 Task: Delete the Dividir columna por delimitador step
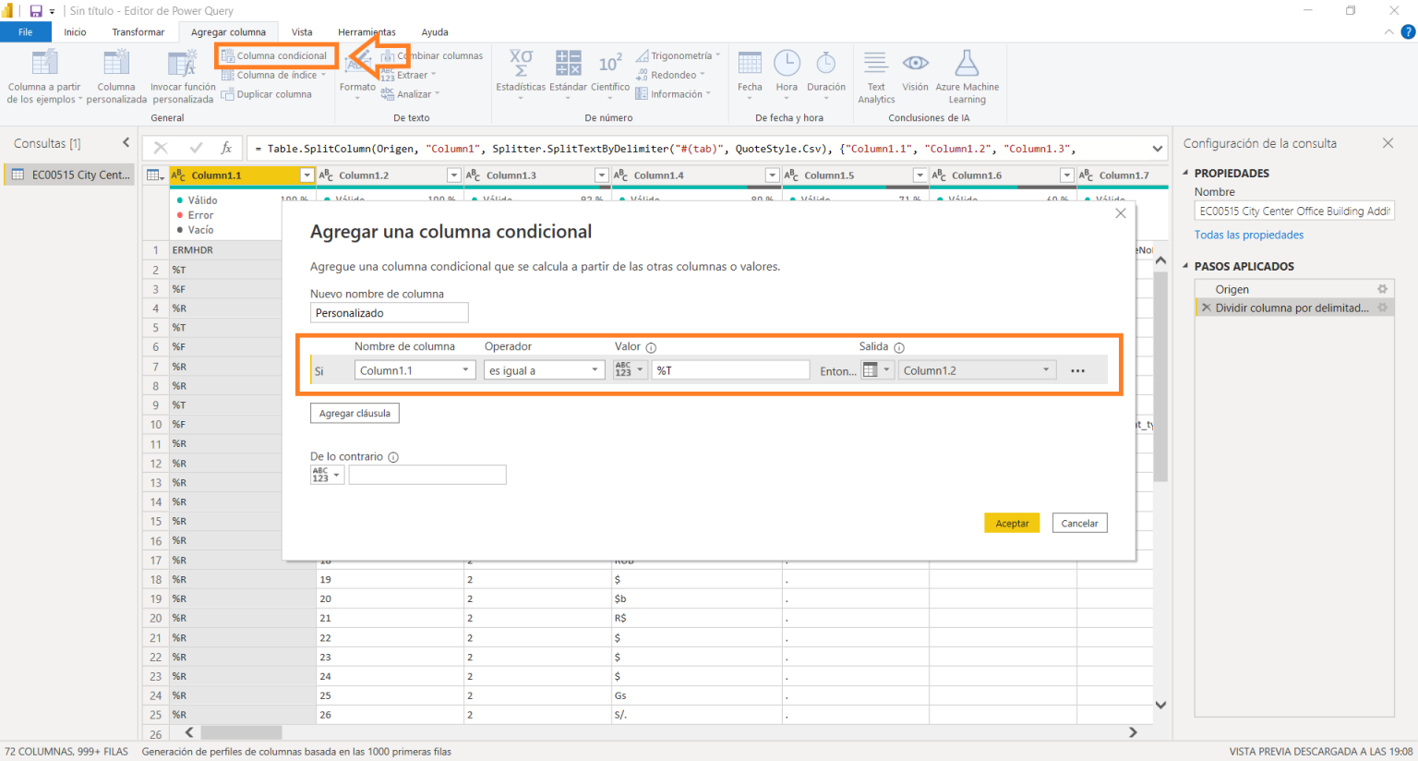pos(1206,307)
